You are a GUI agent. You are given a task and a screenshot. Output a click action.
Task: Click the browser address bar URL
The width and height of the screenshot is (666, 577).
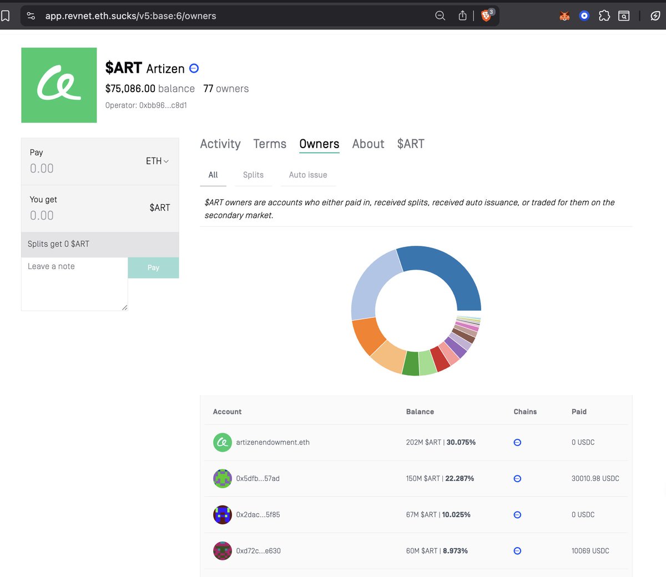(x=131, y=16)
